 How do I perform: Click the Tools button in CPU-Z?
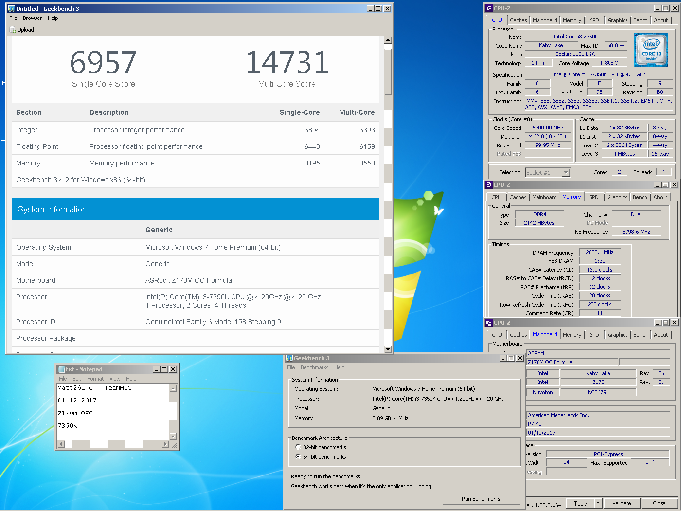(580, 503)
